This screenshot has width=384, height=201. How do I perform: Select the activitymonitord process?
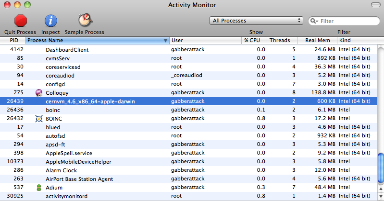click(x=66, y=196)
